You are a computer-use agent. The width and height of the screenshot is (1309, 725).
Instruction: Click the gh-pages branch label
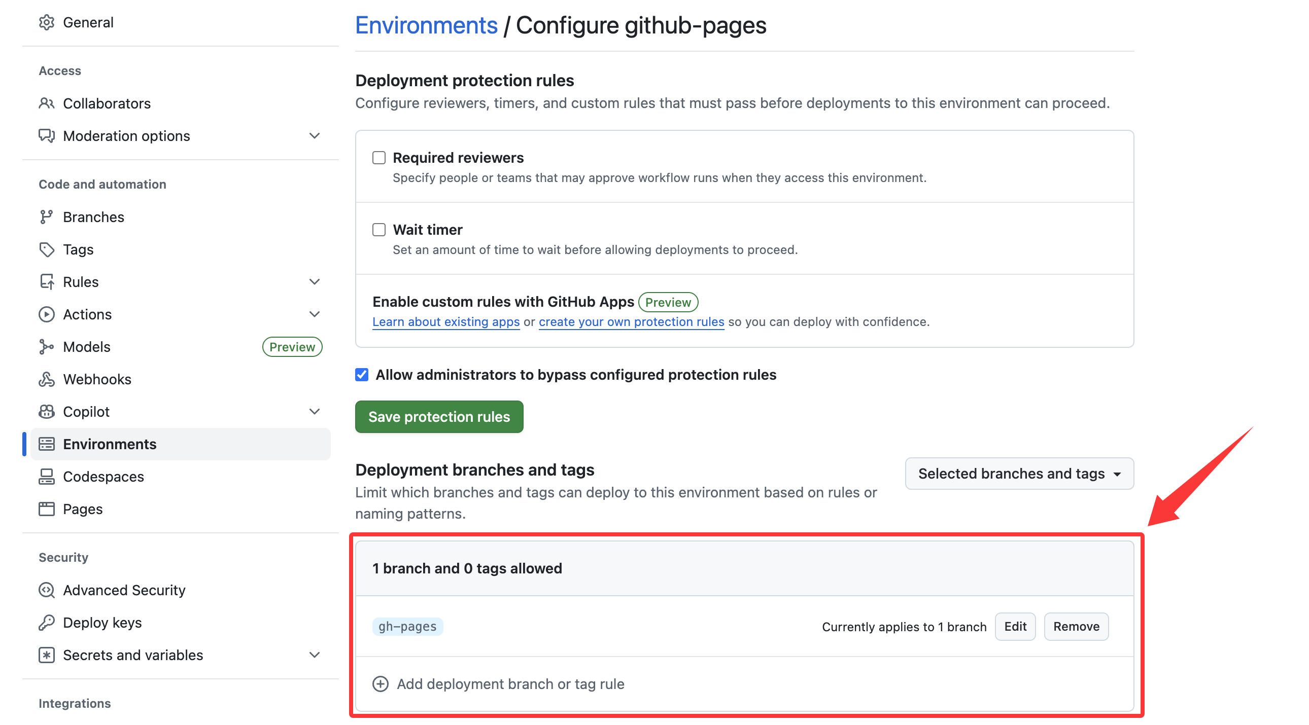point(407,627)
